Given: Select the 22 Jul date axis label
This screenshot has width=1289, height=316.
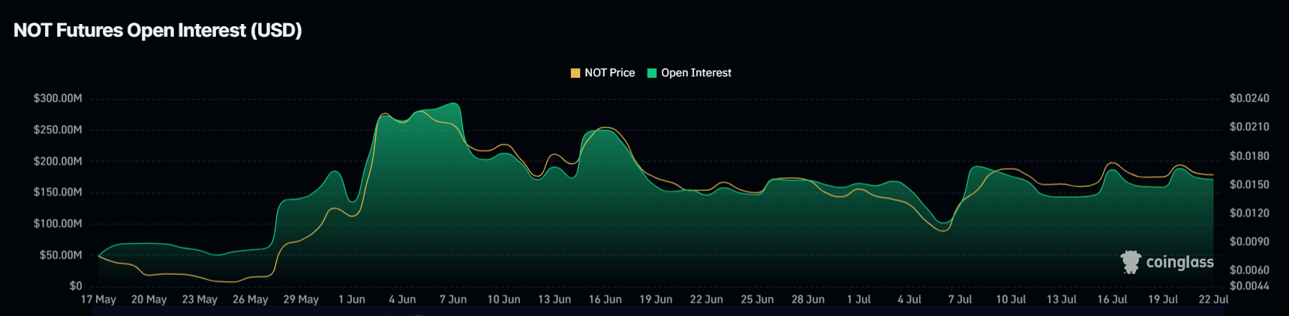Looking at the screenshot, I should (1213, 299).
